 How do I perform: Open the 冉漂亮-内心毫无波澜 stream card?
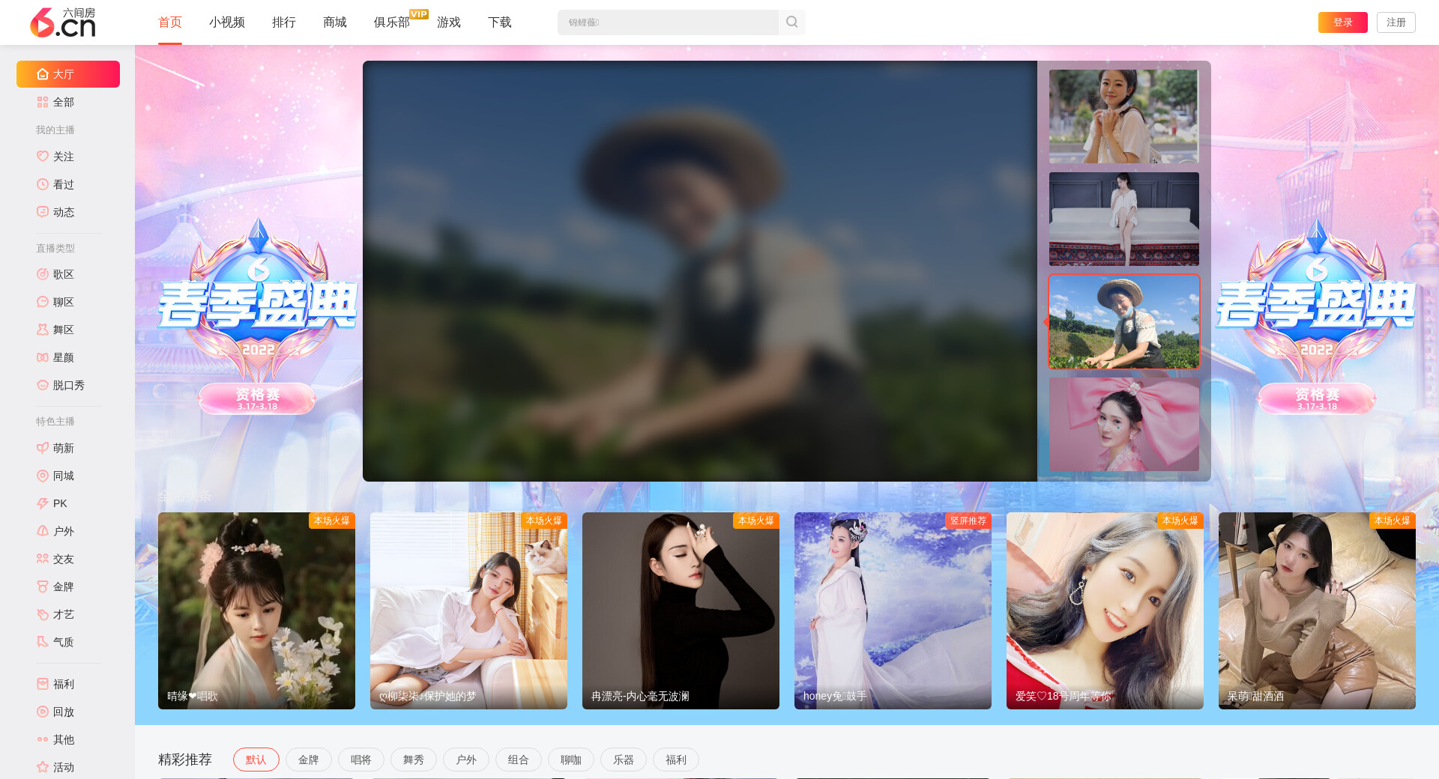click(x=681, y=610)
